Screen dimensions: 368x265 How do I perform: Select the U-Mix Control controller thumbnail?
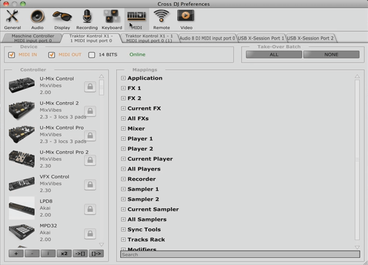pyautogui.click(x=22, y=85)
